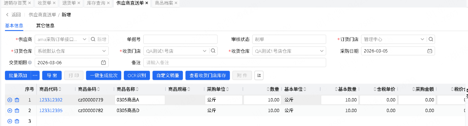Viewport: 468px width, 126px height.
Task: Click the 备注 input field
Action: coord(234,63)
